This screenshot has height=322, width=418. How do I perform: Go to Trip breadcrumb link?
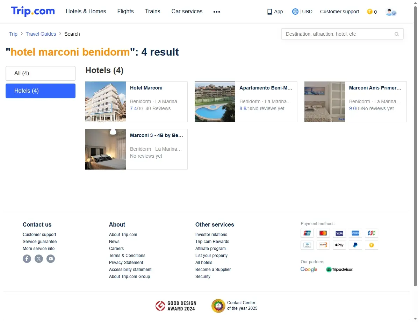coord(13,34)
